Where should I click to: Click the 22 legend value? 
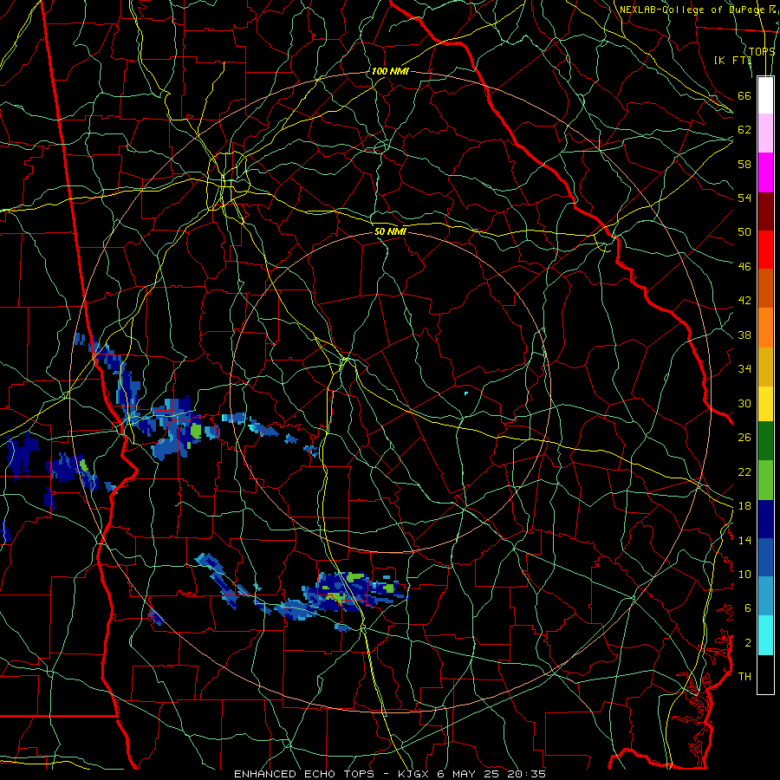pos(744,471)
